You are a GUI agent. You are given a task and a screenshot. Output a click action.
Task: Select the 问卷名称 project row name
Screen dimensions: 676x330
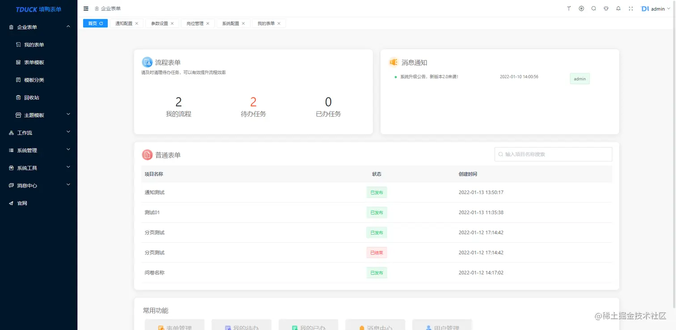click(x=155, y=273)
